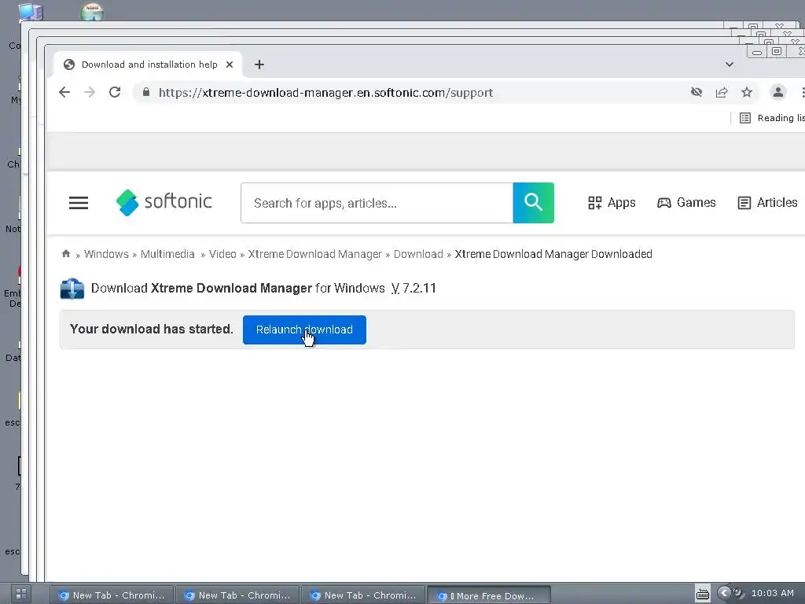Open the Video breadcrumb link

click(x=222, y=254)
